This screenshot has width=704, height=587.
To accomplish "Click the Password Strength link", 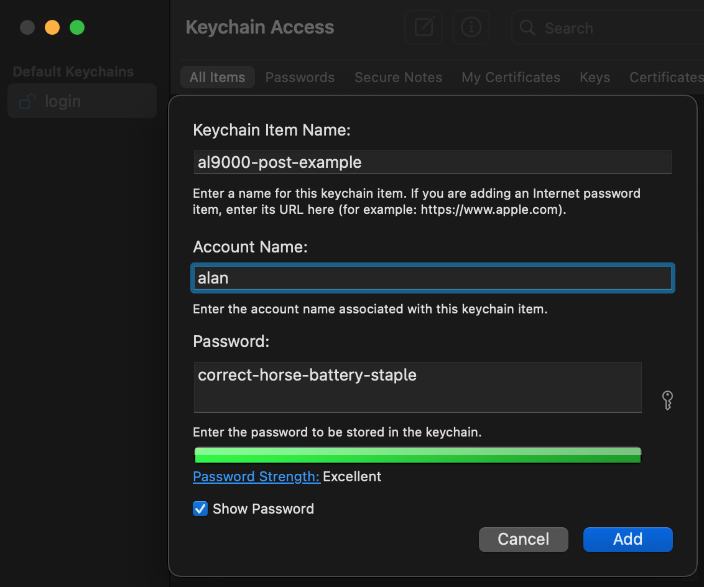I will tap(256, 476).
